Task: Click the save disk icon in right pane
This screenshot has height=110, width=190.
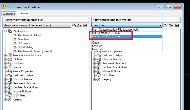Action: (177, 26)
